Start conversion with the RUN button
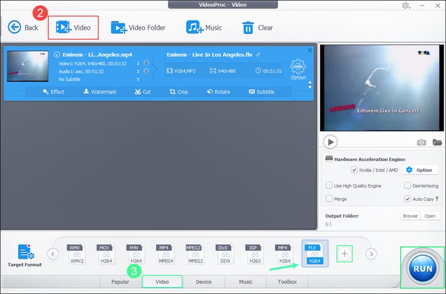The height and width of the screenshot is (294, 446). [422, 268]
